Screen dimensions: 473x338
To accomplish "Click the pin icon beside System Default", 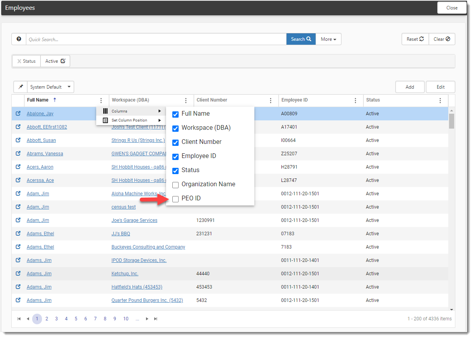I will click(20, 87).
